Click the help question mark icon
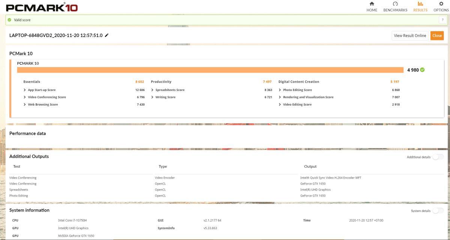This screenshot has width=450, height=240. 444,20
